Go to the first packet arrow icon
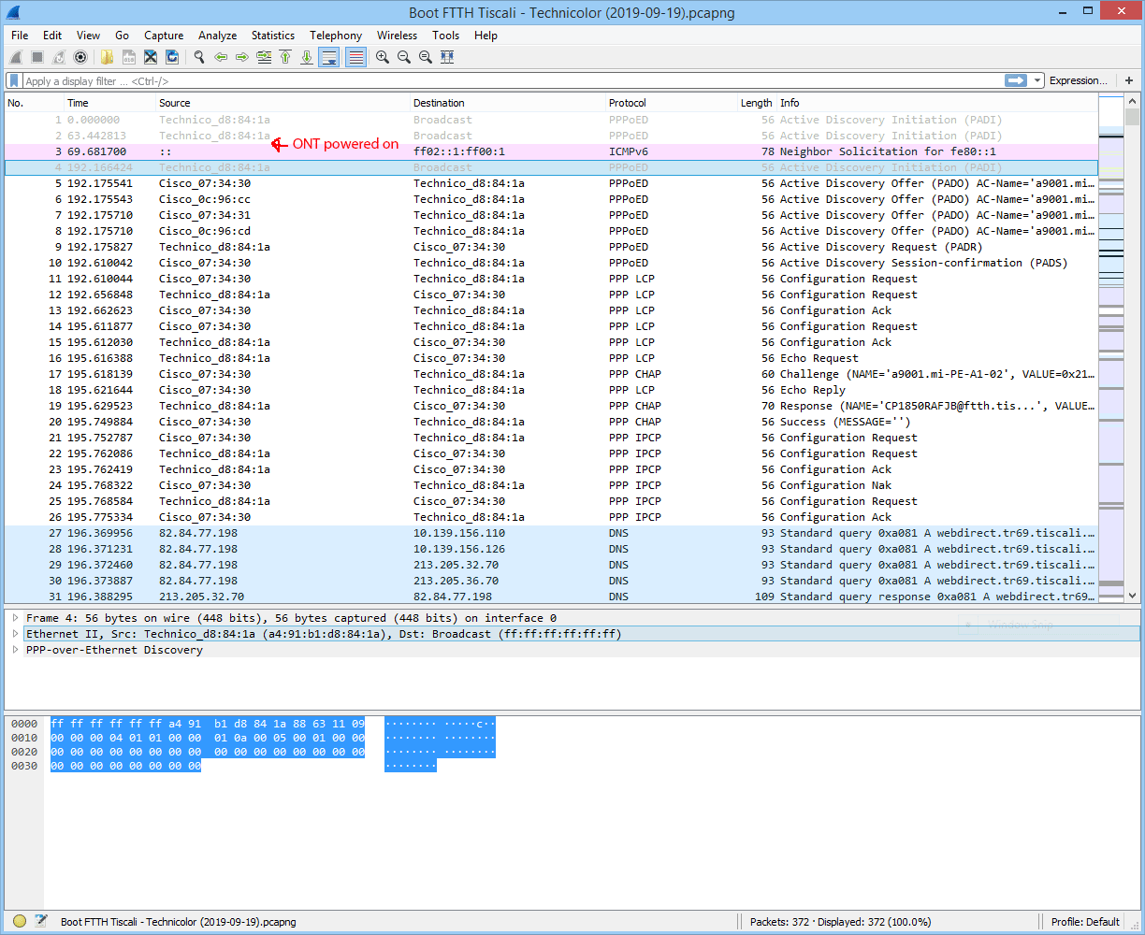1145x935 pixels. [x=285, y=57]
